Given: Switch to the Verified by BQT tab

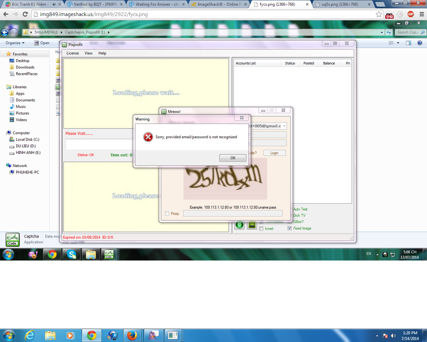Looking at the screenshot, I should tap(95, 4).
